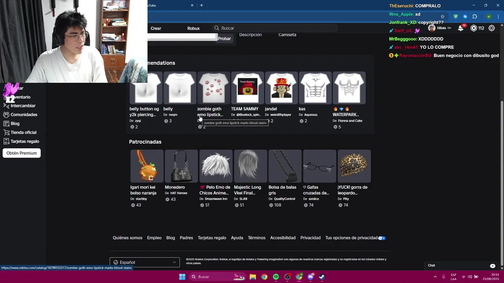Image resolution: width=504 pixels, height=283 pixels.
Task: Open Steam from the taskbar
Action: pyautogui.click(x=322, y=277)
